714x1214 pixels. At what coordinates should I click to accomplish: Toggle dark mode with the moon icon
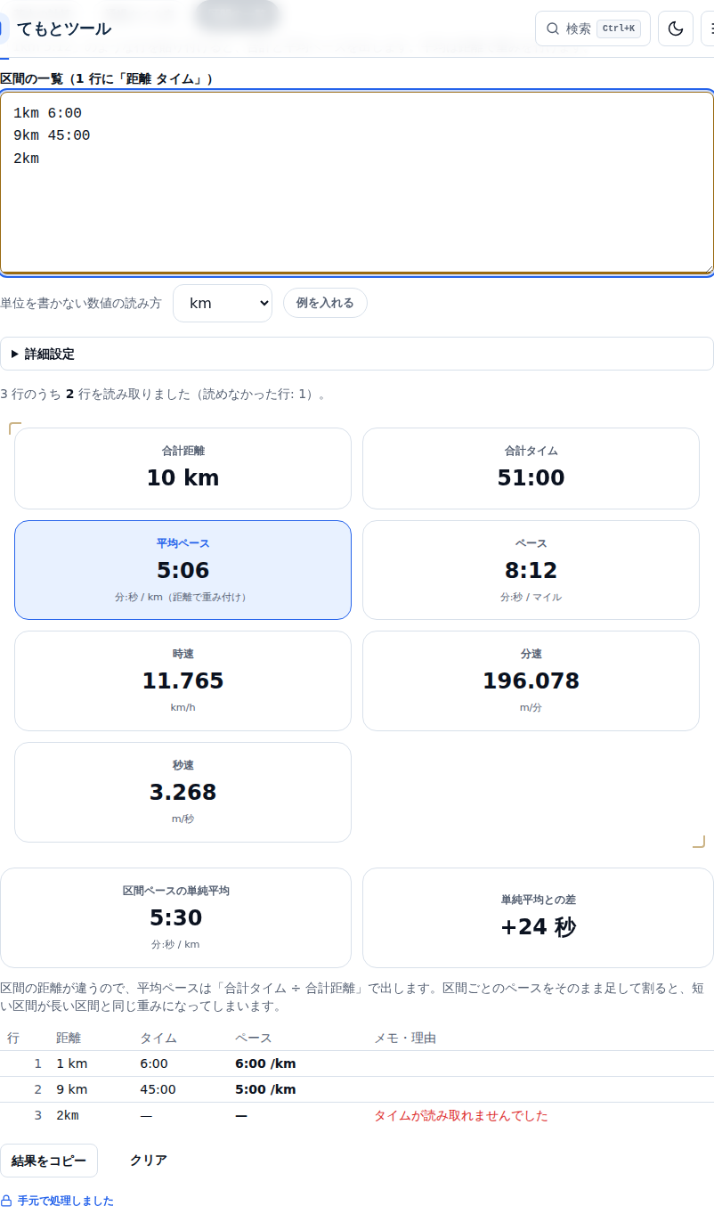coord(676,29)
